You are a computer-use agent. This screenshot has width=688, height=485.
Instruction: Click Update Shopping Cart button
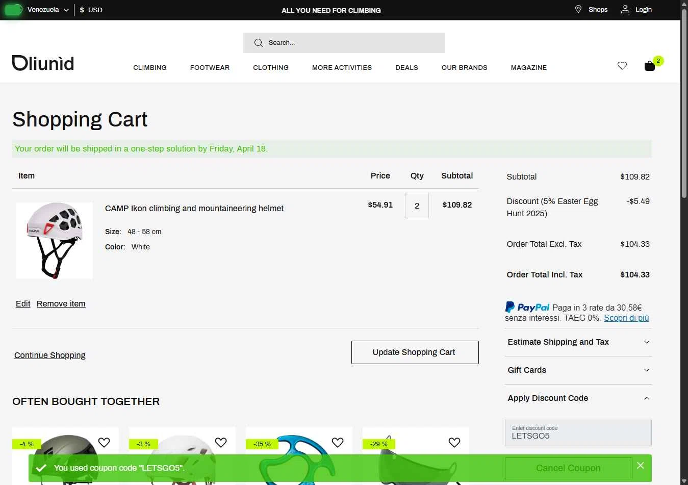pos(415,352)
